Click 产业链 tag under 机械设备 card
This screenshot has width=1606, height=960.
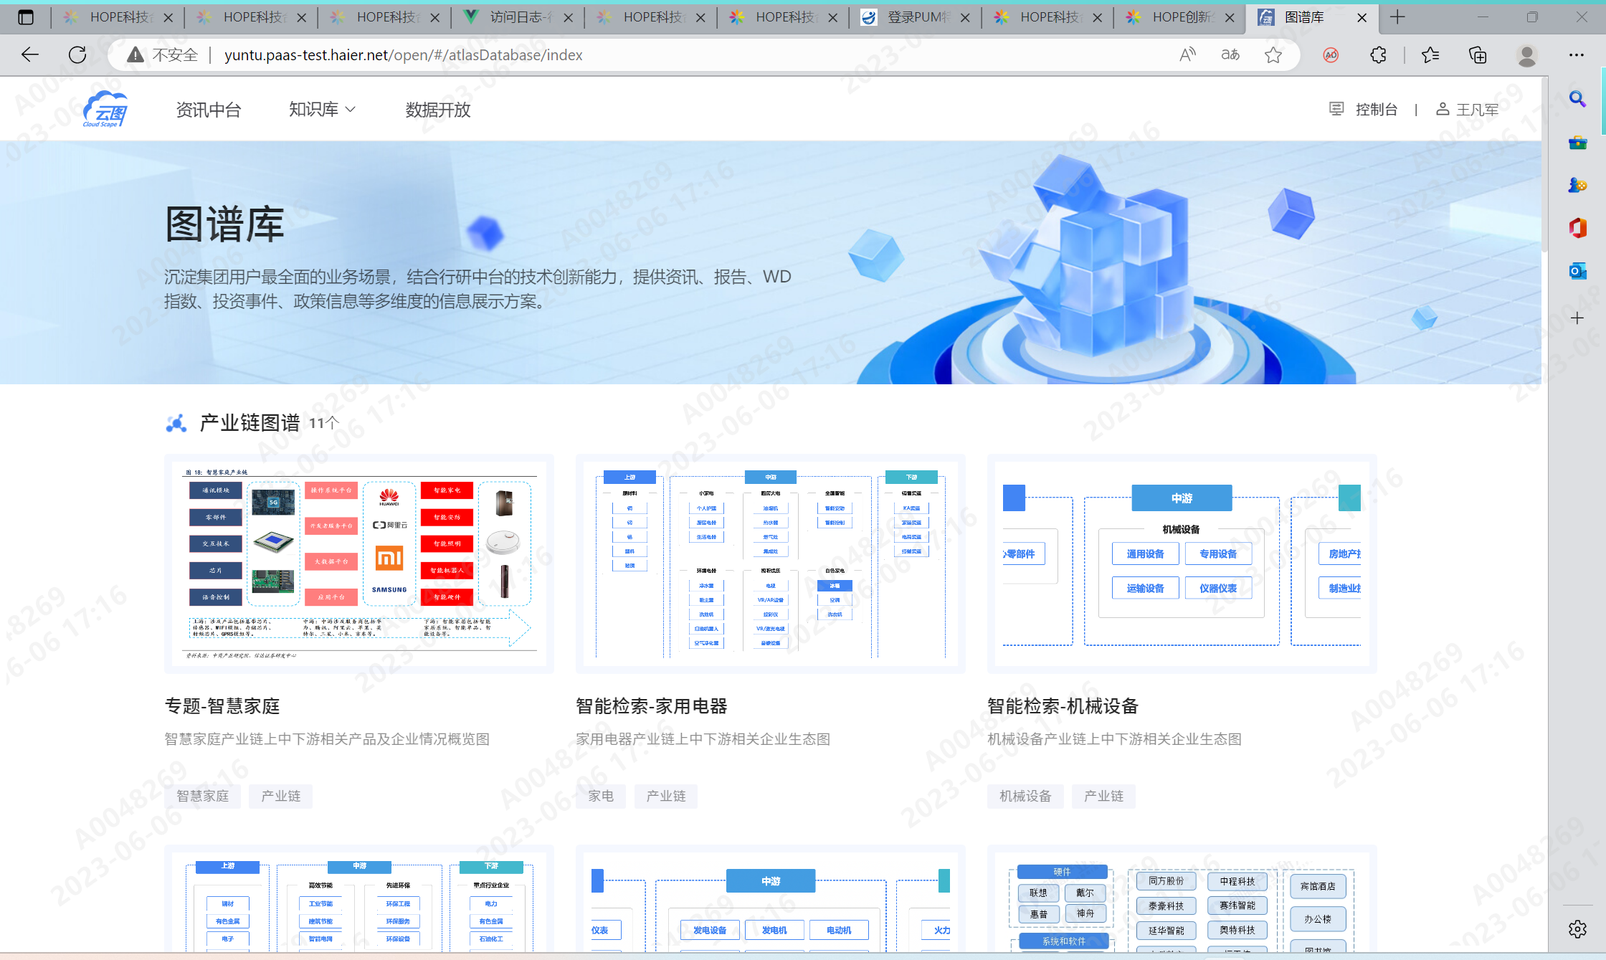[1104, 796]
